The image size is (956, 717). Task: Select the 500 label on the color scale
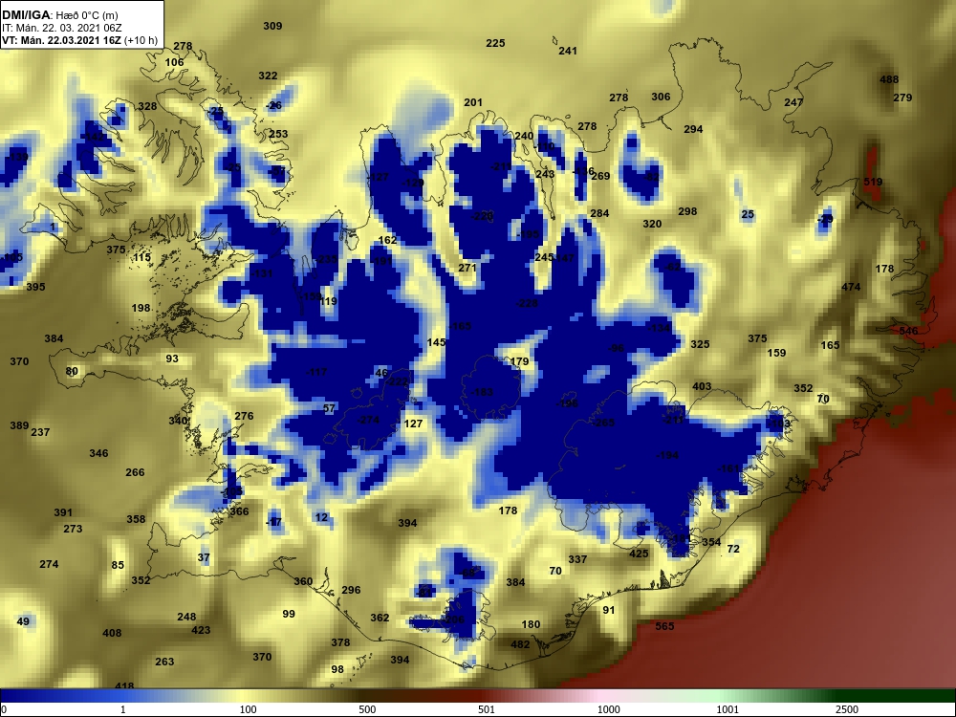tap(368, 709)
